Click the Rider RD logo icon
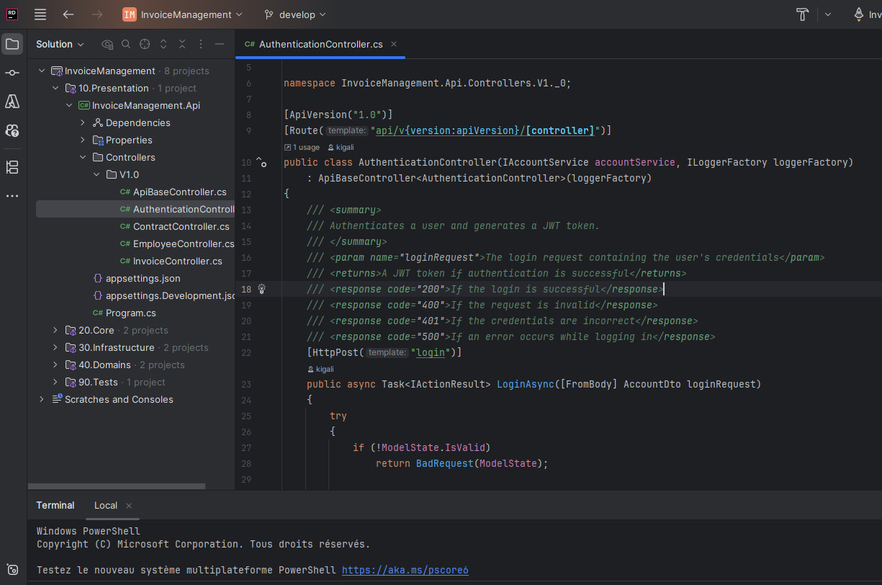This screenshot has width=882, height=585. [12, 14]
